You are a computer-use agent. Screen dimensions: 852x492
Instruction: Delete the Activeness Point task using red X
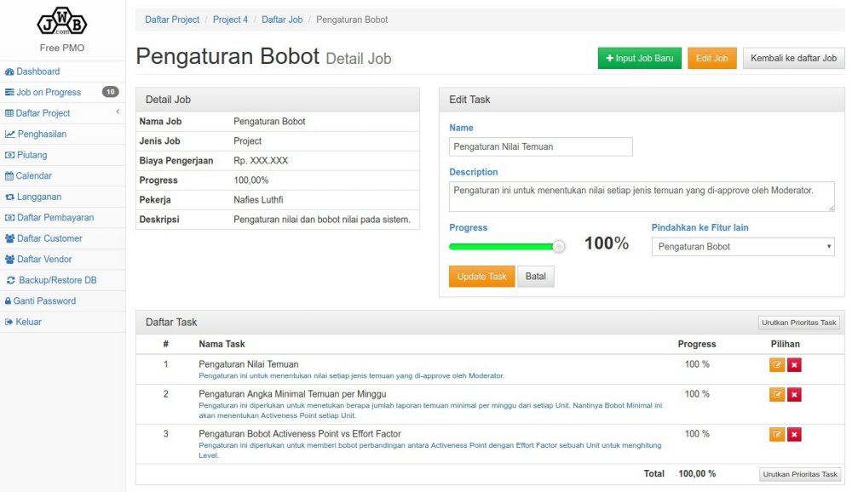coord(795,434)
